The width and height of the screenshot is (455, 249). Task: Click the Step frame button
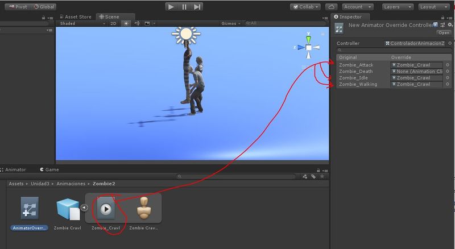(197, 7)
